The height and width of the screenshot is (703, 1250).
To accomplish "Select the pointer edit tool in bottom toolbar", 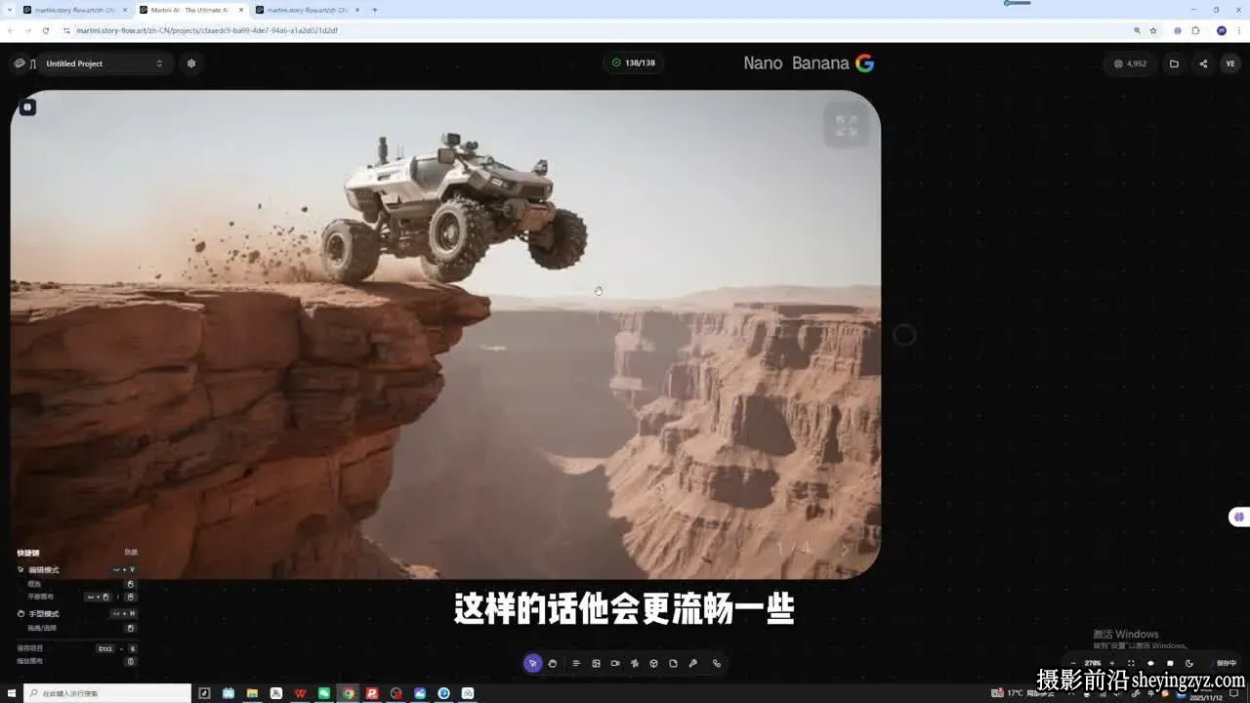I will click(532, 663).
